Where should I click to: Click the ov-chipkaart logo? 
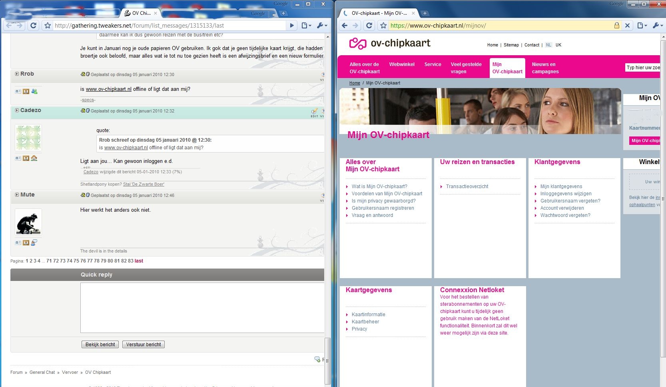390,43
